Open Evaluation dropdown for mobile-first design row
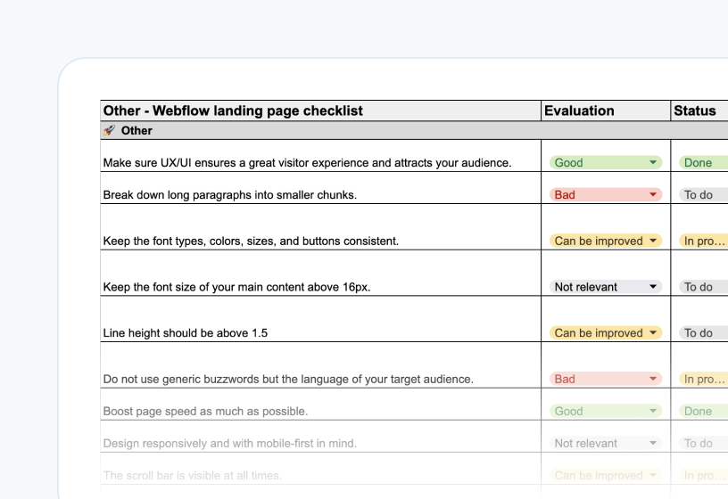Viewport: 728px width, 499px height. point(606,444)
